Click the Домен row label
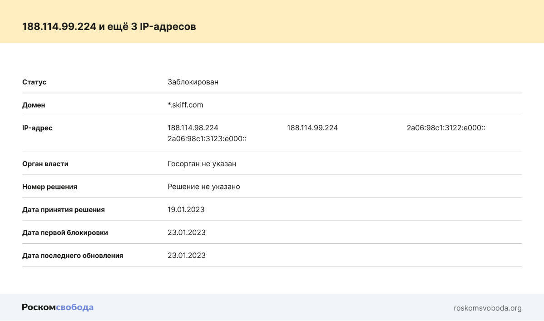 coord(34,105)
